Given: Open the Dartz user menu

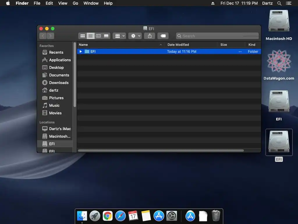Looking at the screenshot, I should coord(267,3).
